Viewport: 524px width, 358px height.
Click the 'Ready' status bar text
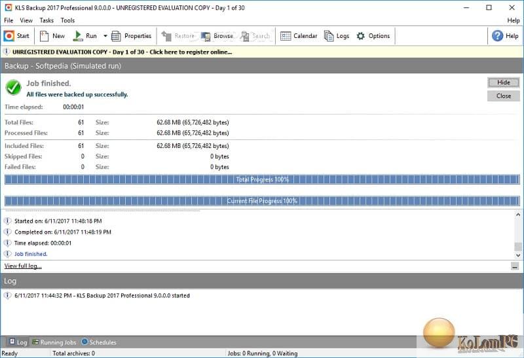click(9, 353)
